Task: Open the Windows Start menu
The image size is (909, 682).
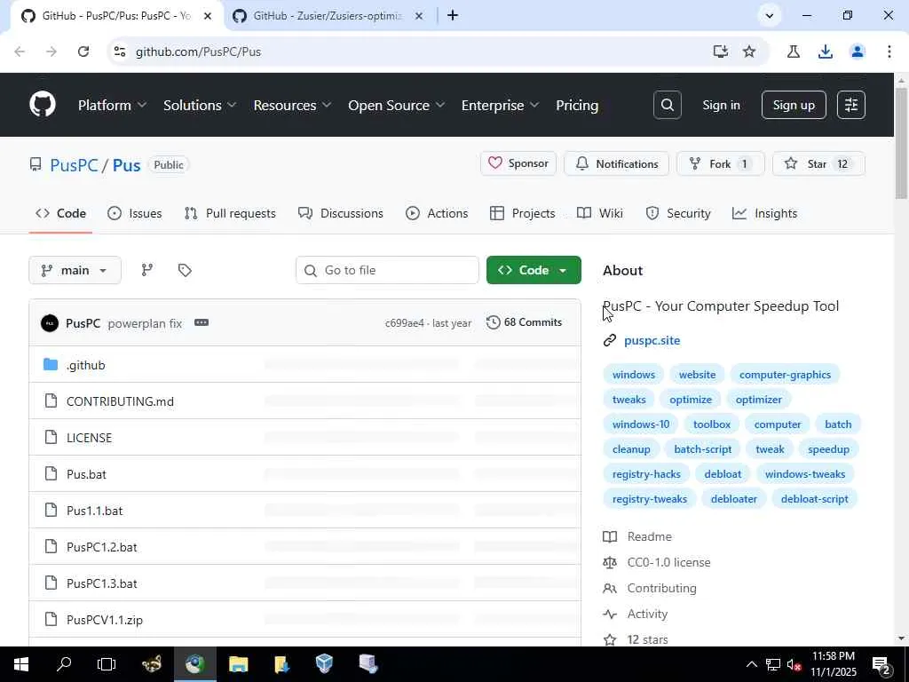Action: point(21,664)
